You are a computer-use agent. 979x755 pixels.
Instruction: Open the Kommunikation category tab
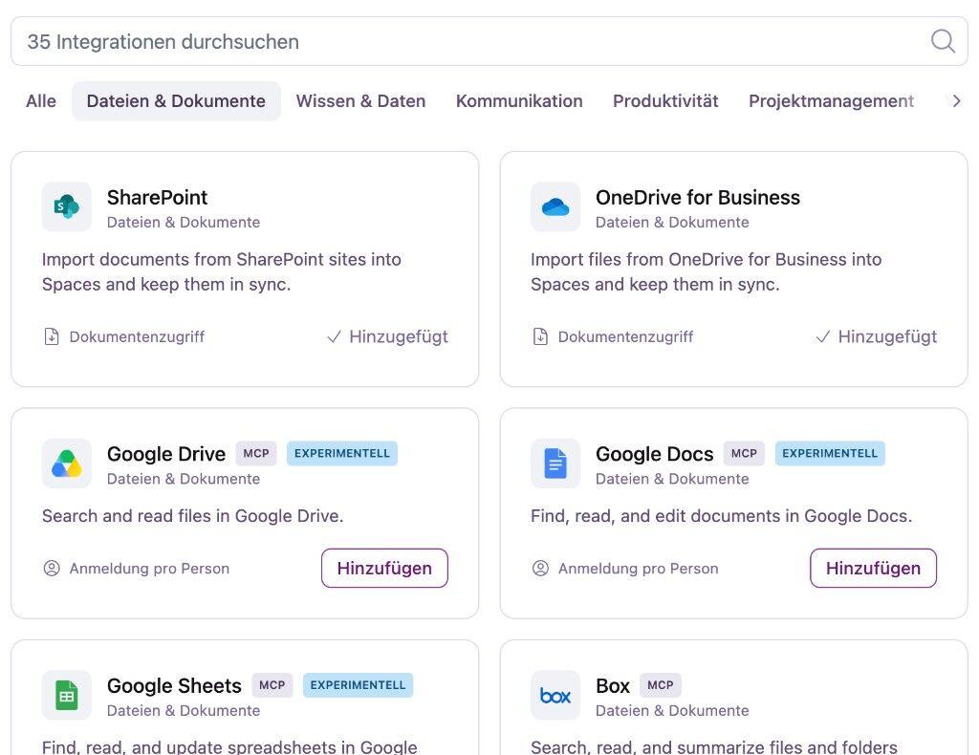point(519,101)
